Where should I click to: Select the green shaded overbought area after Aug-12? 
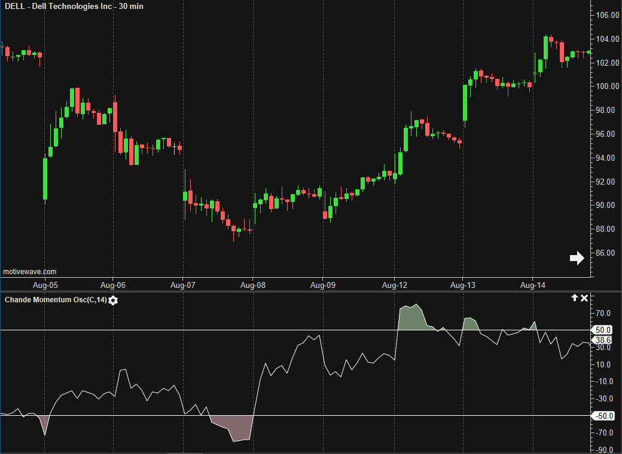(x=413, y=317)
